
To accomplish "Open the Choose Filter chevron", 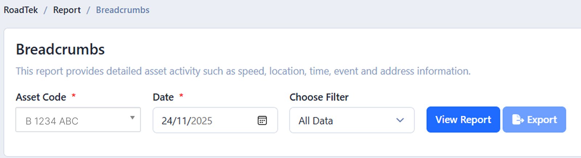I will point(400,120).
